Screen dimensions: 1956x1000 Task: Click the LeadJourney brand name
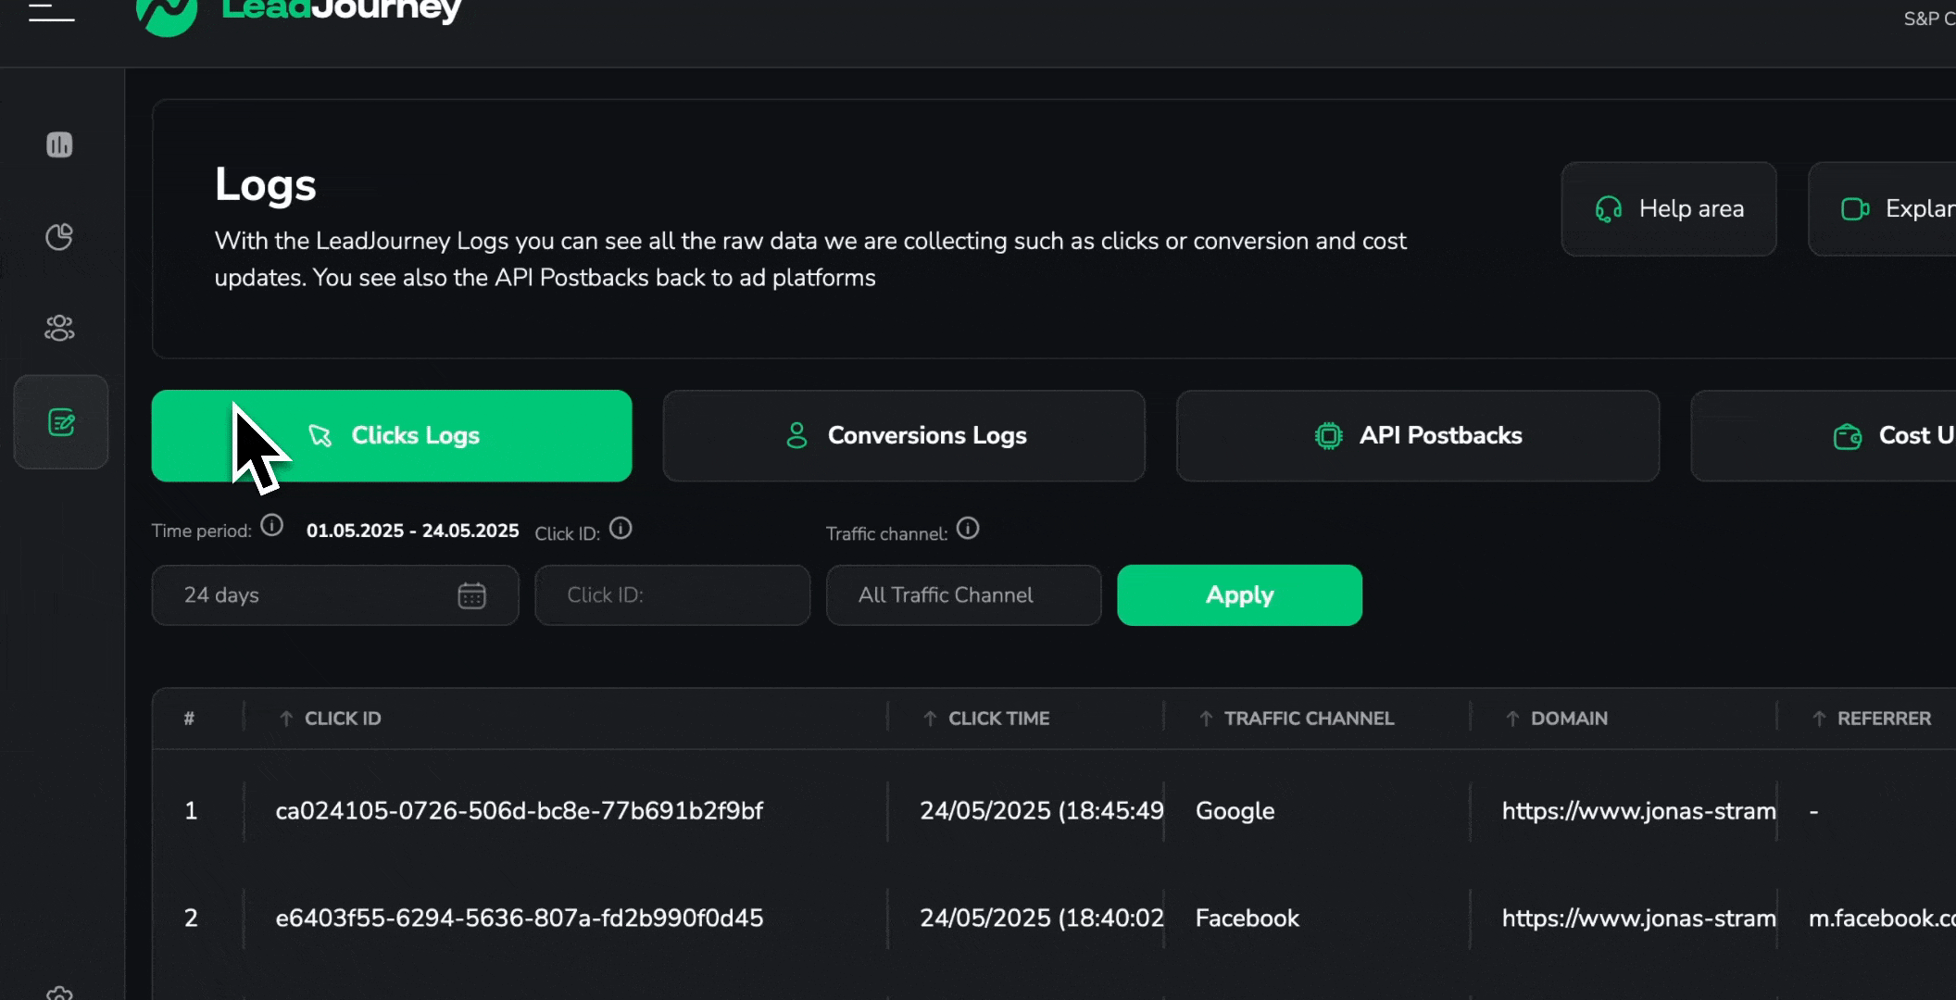(342, 11)
